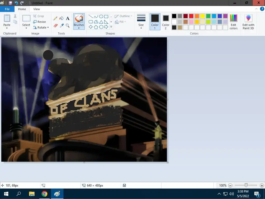This screenshot has width=265, height=199.
Task: Click the Brushes tool icon
Action: (79, 18)
